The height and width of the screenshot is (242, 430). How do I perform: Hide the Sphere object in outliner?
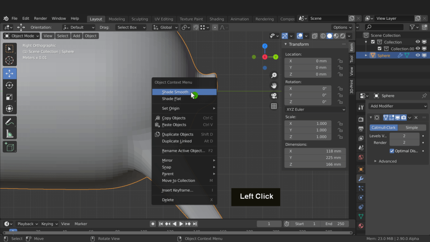click(x=418, y=55)
